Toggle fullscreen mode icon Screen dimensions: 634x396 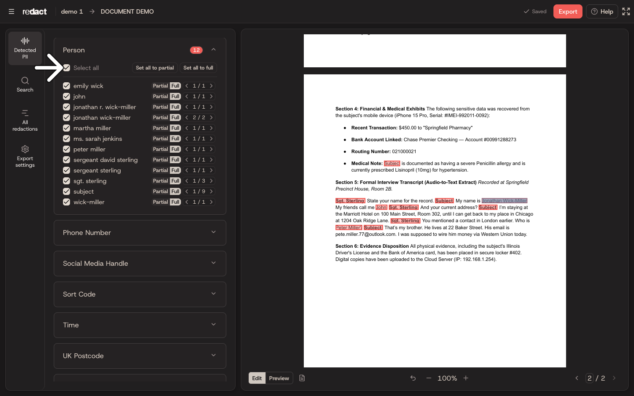click(x=626, y=11)
